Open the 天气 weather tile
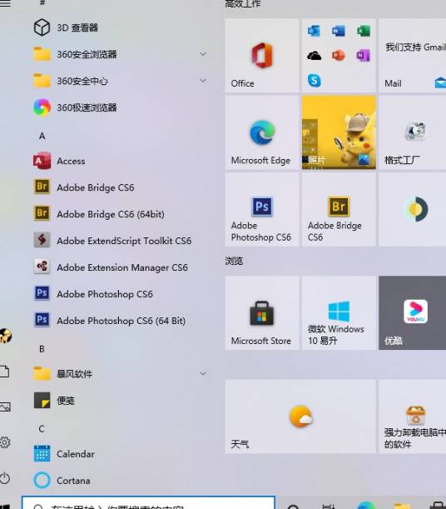446x509 pixels. point(300,417)
